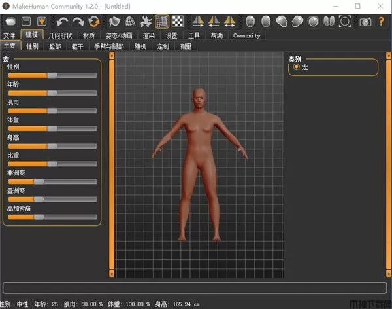
Task: Toggle the background grid icon
Action: pos(161,22)
